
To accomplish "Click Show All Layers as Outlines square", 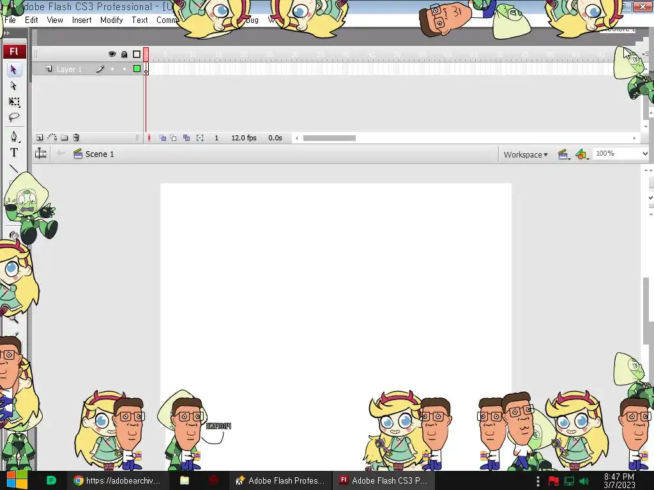I will pos(137,54).
